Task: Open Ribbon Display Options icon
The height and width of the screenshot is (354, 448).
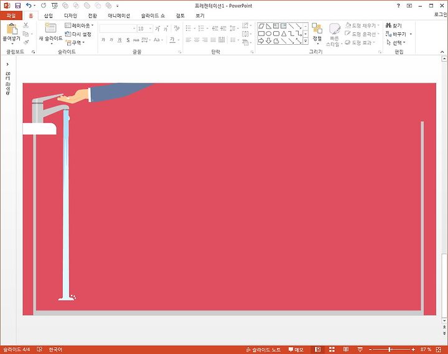Action: [x=409, y=6]
